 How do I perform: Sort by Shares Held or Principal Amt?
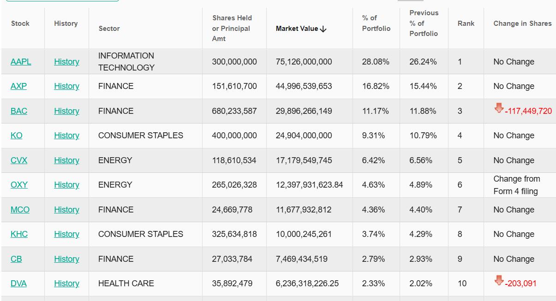tap(232, 28)
